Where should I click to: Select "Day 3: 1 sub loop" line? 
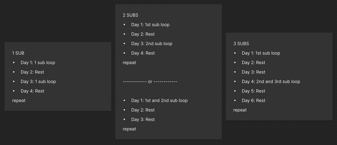click(x=38, y=82)
